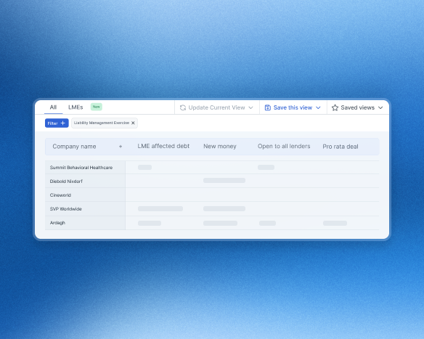
Task: Expand the Saved views chevron
Action: [380, 107]
